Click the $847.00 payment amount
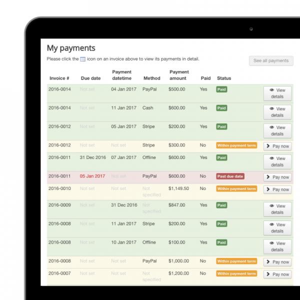The image size is (300, 300). pyautogui.click(x=177, y=205)
